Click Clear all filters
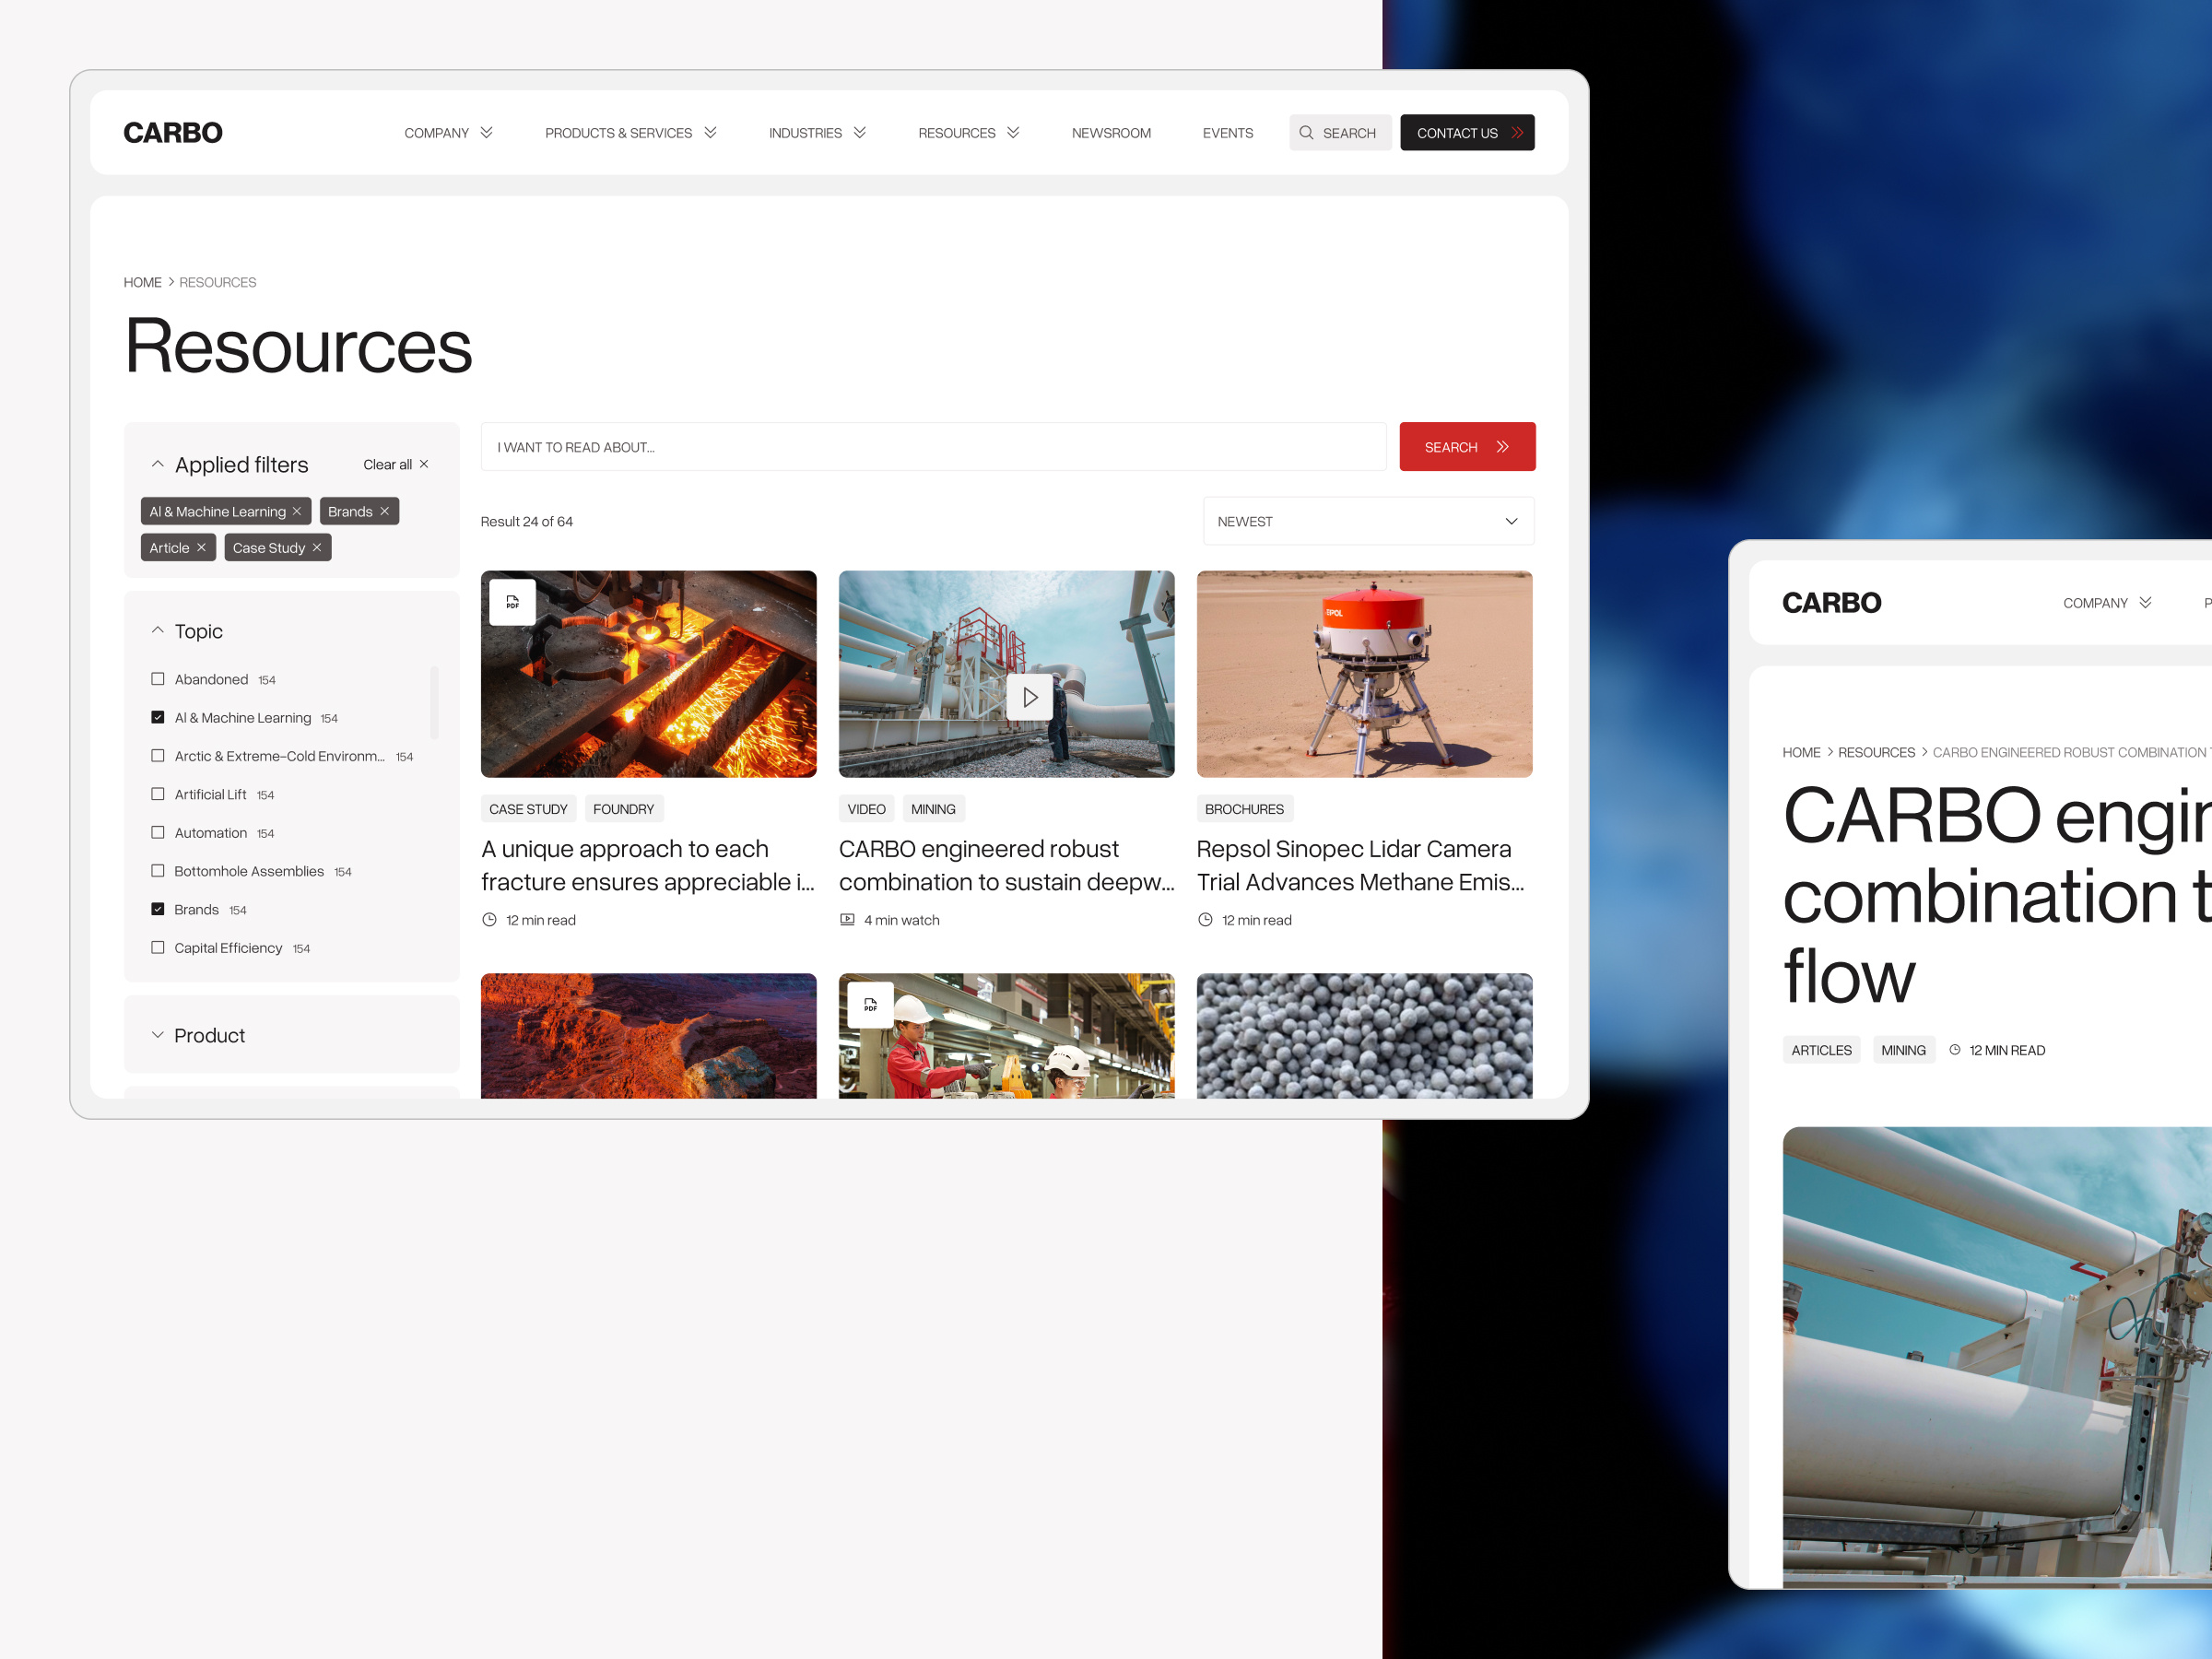 pos(396,464)
